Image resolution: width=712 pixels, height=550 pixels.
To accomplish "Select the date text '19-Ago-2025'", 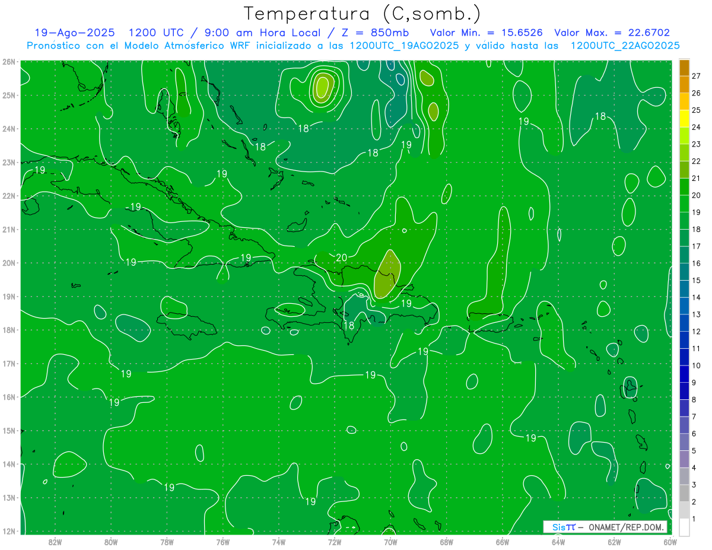I will 75,33.
